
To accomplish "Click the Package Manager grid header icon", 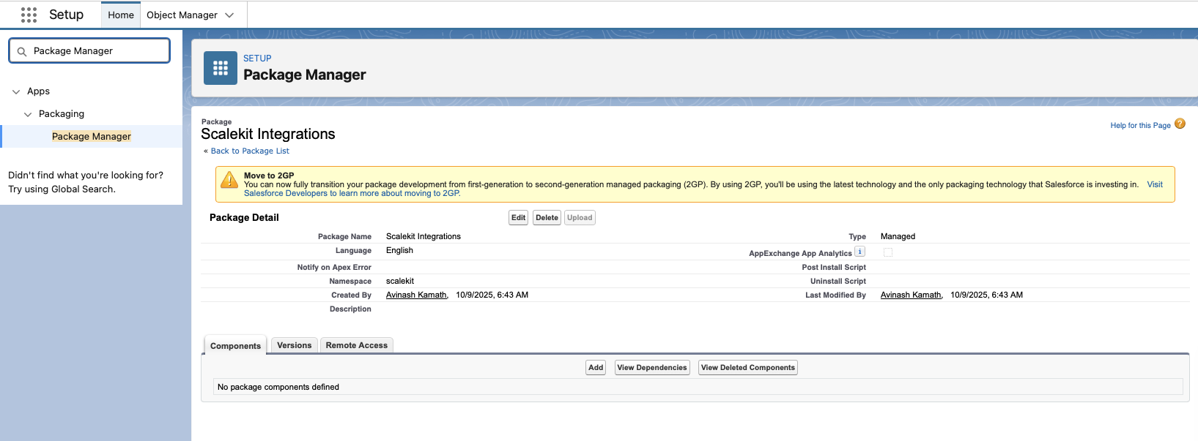I will click(x=221, y=68).
